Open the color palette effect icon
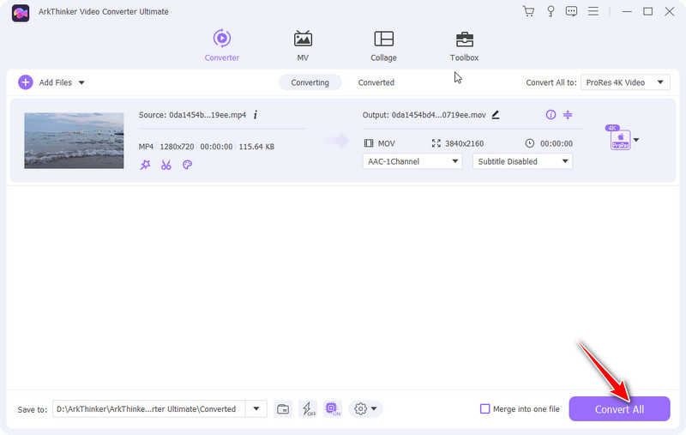This screenshot has height=435, width=686. click(x=187, y=165)
